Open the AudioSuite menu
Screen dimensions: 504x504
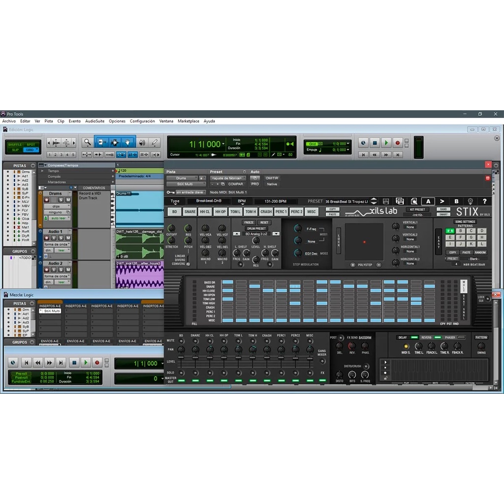(x=94, y=121)
